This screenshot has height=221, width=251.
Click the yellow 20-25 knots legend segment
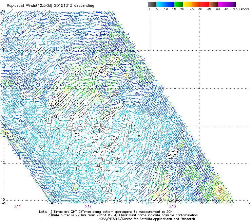187,4
